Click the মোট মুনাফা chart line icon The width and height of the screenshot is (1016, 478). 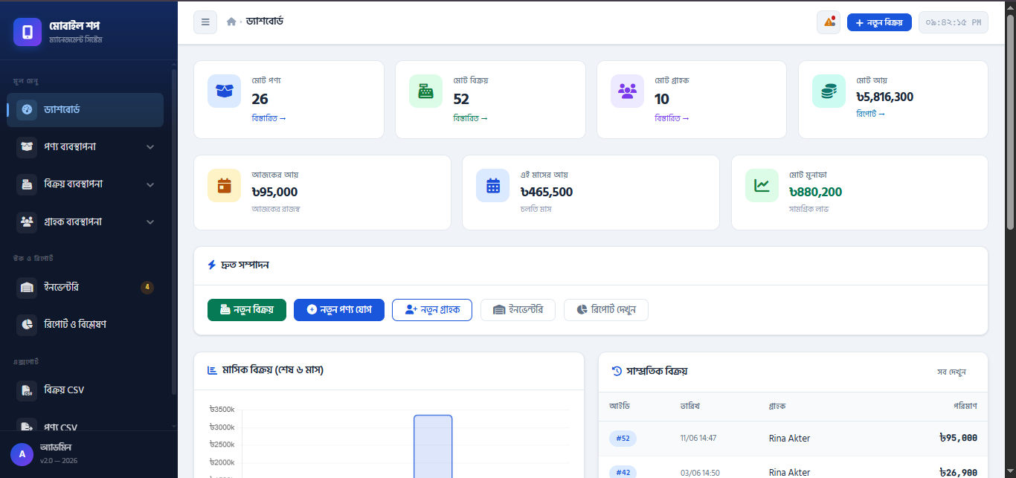point(762,186)
